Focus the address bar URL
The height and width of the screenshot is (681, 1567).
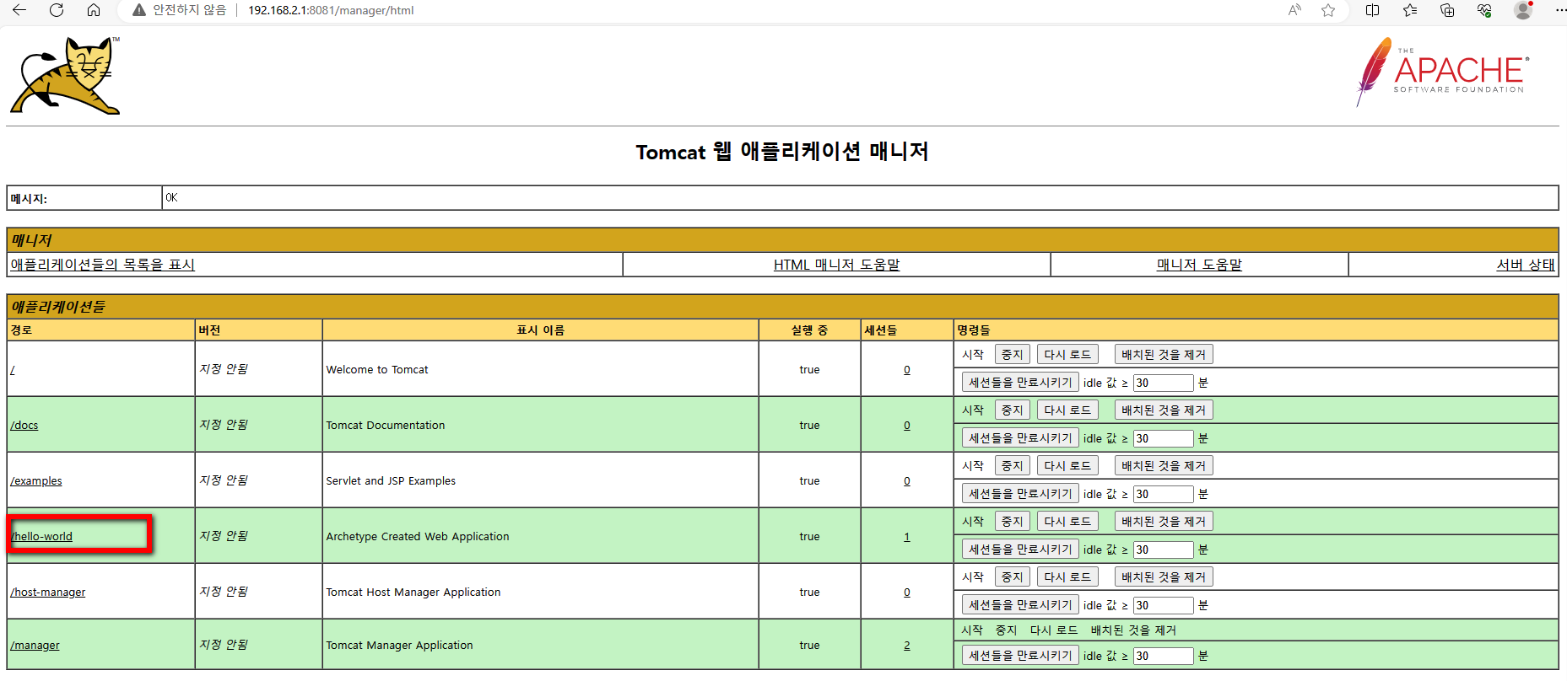pos(331,10)
